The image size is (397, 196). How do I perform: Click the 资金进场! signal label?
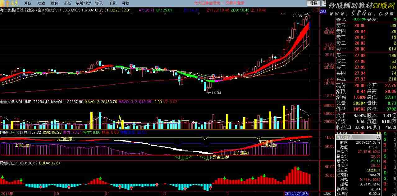[221, 157]
